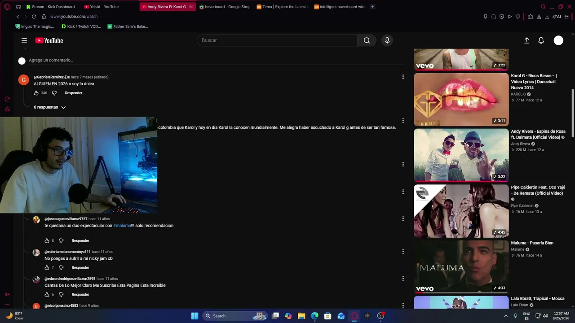Viewport: 575px width, 323px height.
Task: Switch to hoverboard - Google Shopping tab
Action: [225, 7]
